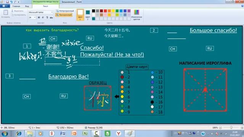Click the ОБРАЗЕЦ sample character thumbnail
This screenshot has height=137, width=244.
(x=98, y=98)
